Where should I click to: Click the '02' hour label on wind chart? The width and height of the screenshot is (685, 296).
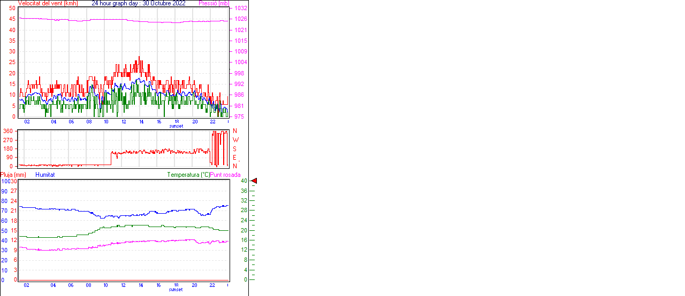(27, 122)
